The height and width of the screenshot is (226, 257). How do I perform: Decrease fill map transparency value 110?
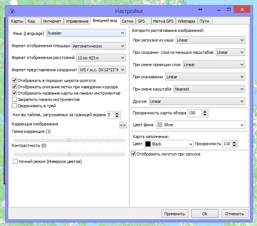tap(235, 145)
